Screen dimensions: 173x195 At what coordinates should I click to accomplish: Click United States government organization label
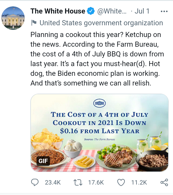[101, 23]
